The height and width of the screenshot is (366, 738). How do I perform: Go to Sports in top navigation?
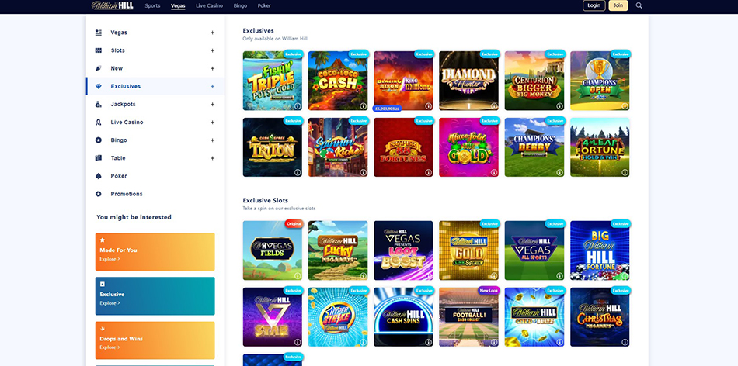coord(152,5)
